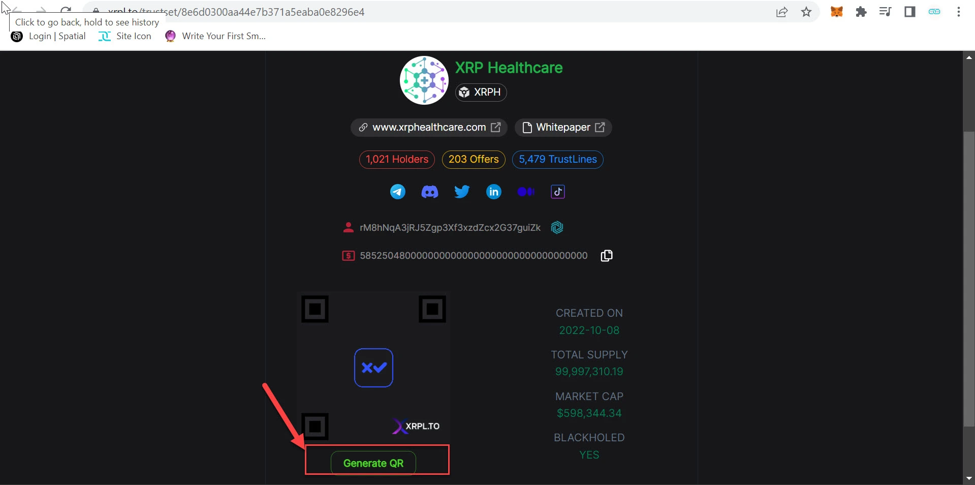This screenshot has width=975, height=485.
Task: Open the Chrome three-dot menu
Action: (959, 12)
